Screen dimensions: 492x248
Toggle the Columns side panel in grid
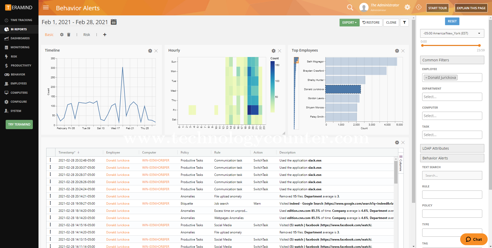tap(401, 163)
